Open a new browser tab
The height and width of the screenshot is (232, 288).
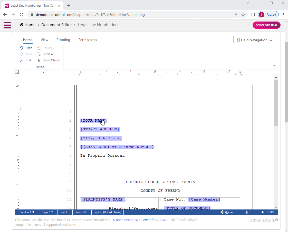click(69, 6)
